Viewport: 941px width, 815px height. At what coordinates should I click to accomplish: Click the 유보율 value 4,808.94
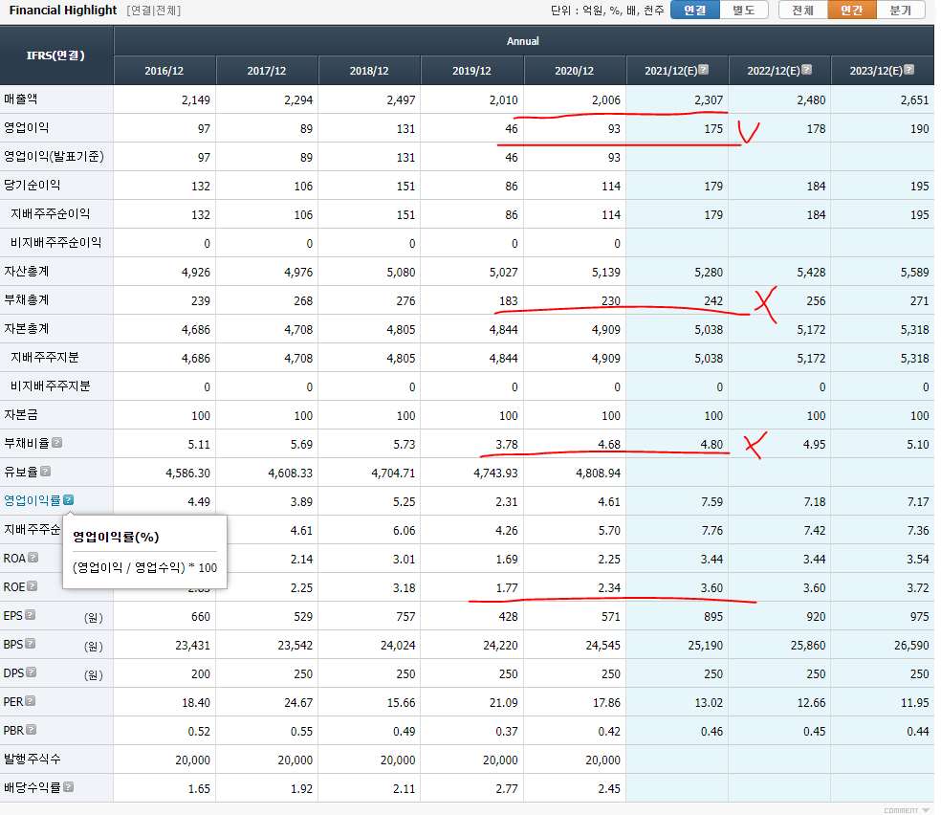(x=599, y=473)
